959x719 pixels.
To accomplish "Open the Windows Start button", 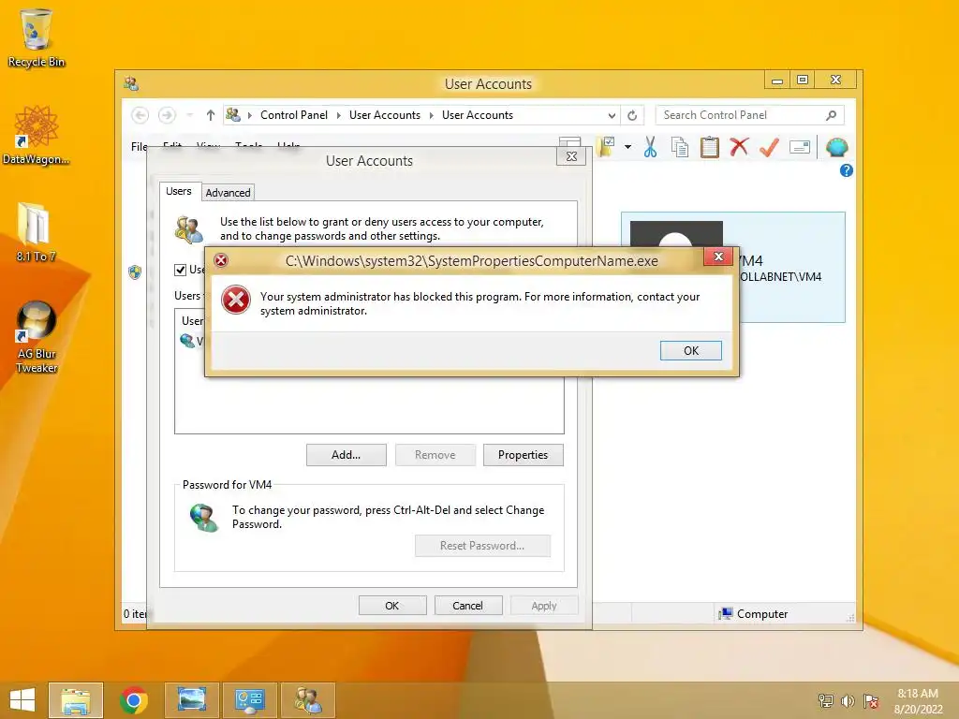I will [22, 700].
